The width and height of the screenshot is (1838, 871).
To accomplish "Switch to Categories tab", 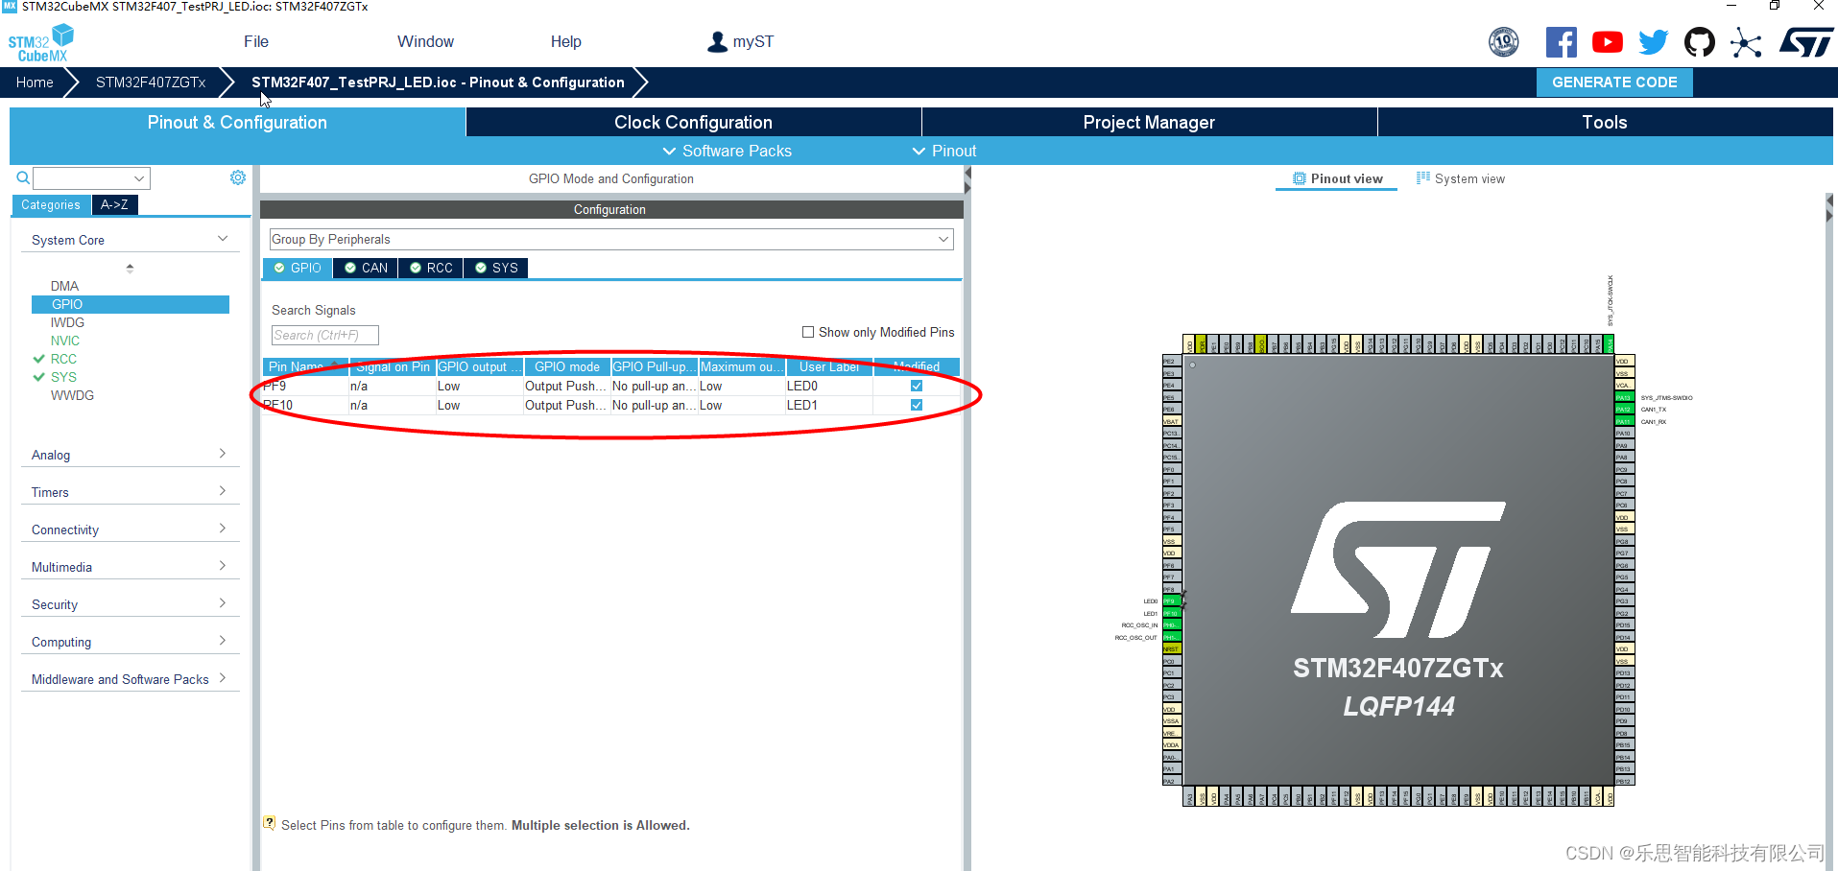I will coord(51,204).
